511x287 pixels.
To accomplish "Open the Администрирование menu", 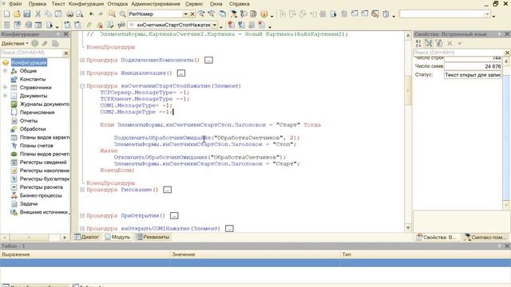I will point(156,4).
